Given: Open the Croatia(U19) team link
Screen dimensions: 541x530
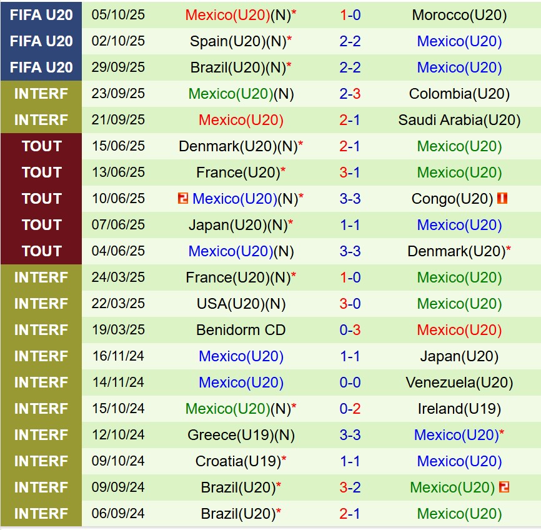Looking at the screenshot, I should (237, 461).
